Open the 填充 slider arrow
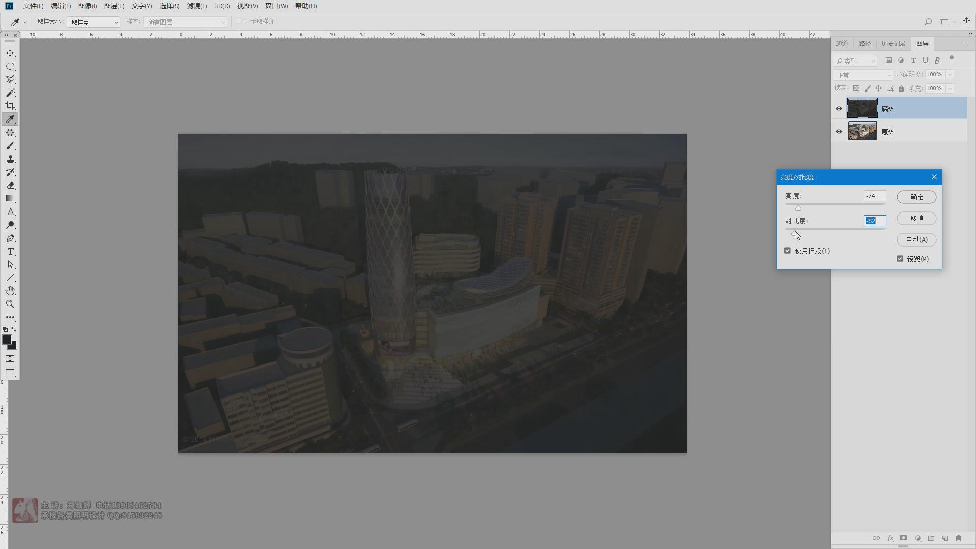976x549 pixels. [950, 89]
